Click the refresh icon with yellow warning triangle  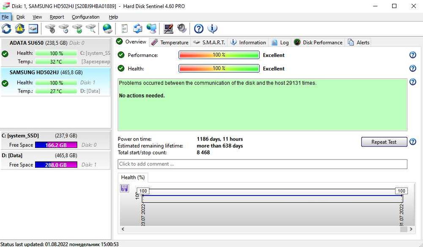pos(20,29)
